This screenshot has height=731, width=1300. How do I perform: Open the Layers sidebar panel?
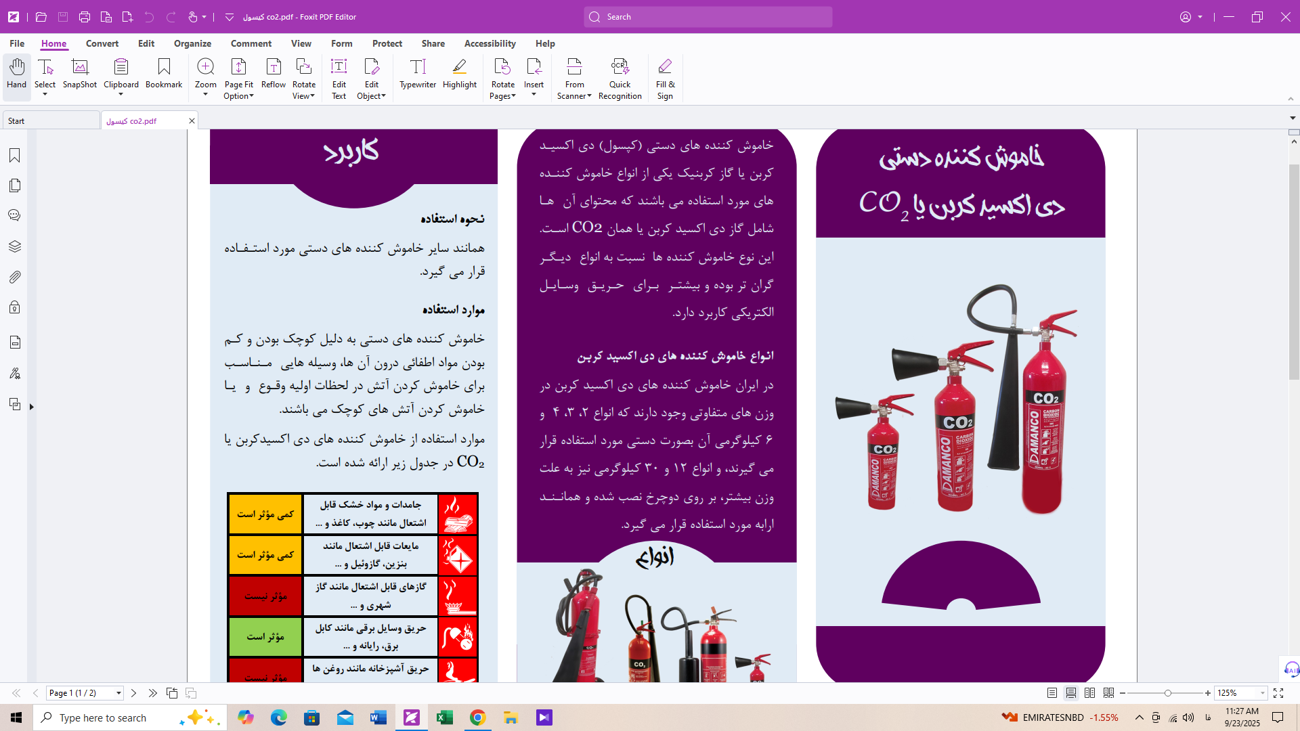tap(15, 246)
